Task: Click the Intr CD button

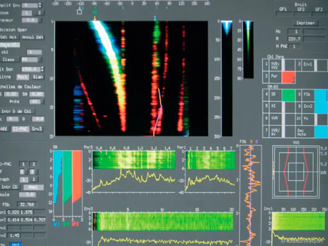Action: (10, 187)
